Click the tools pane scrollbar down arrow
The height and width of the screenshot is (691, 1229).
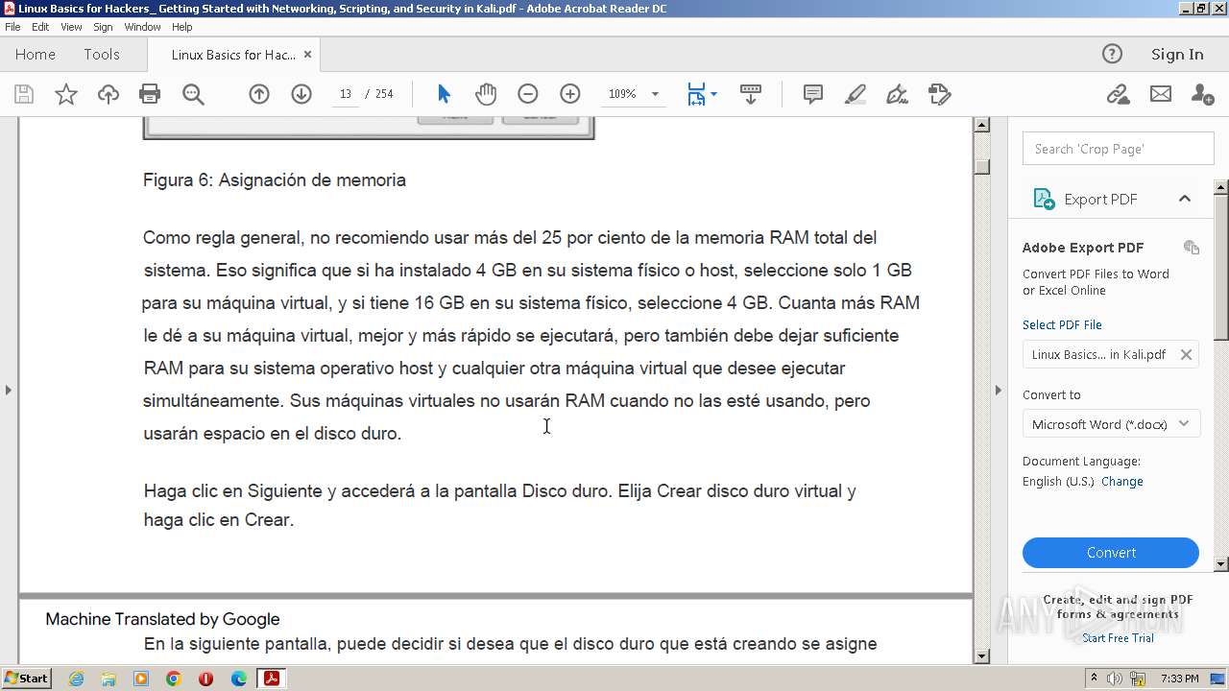point(1221,564)
